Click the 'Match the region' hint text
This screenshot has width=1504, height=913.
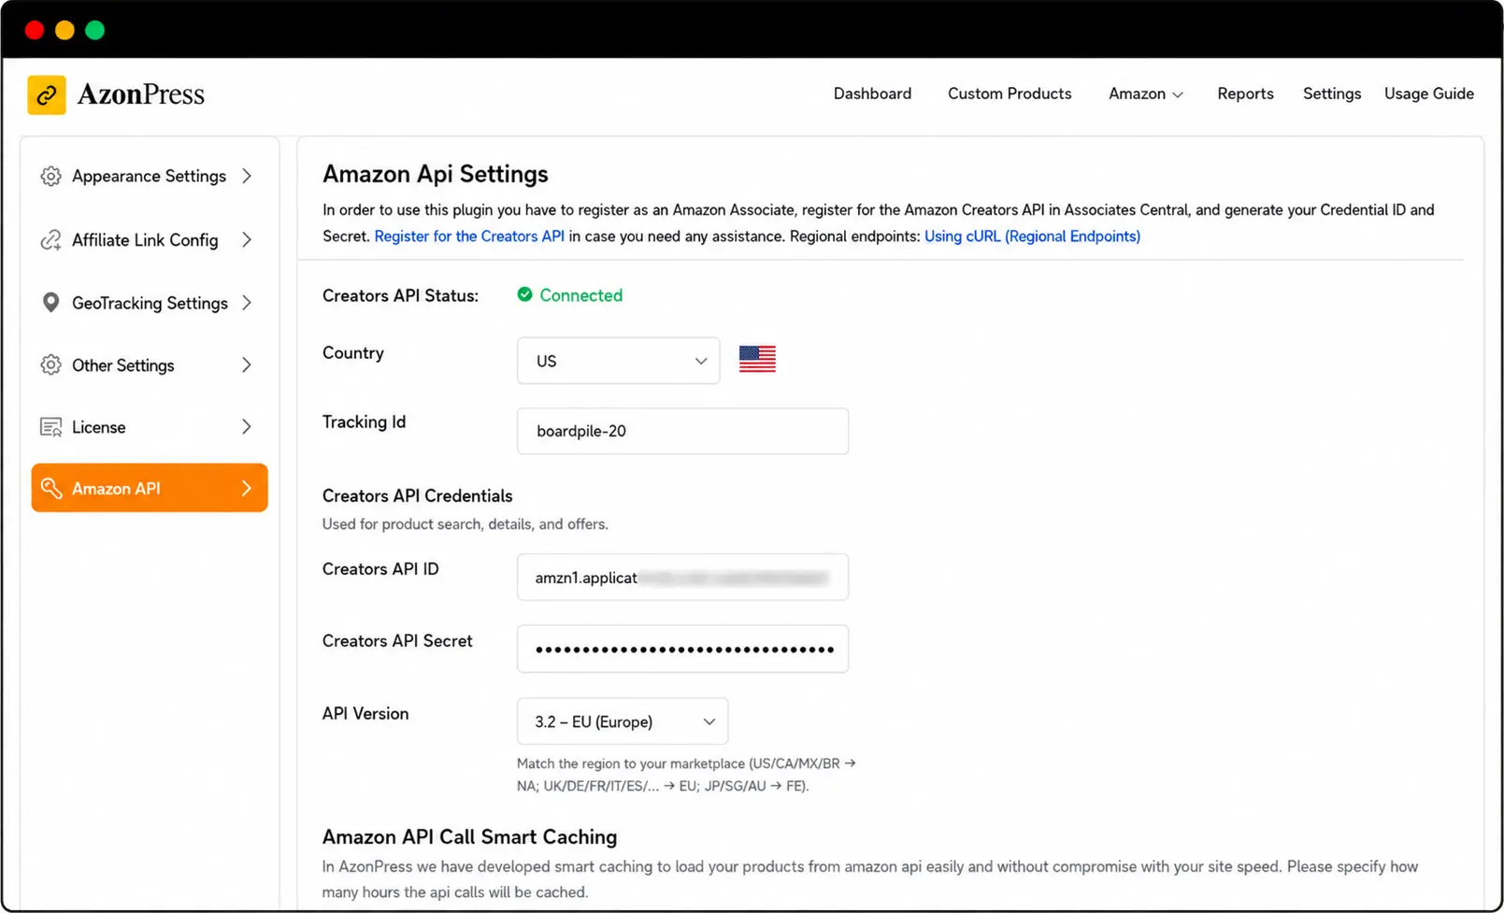click(x=686, y=775)
